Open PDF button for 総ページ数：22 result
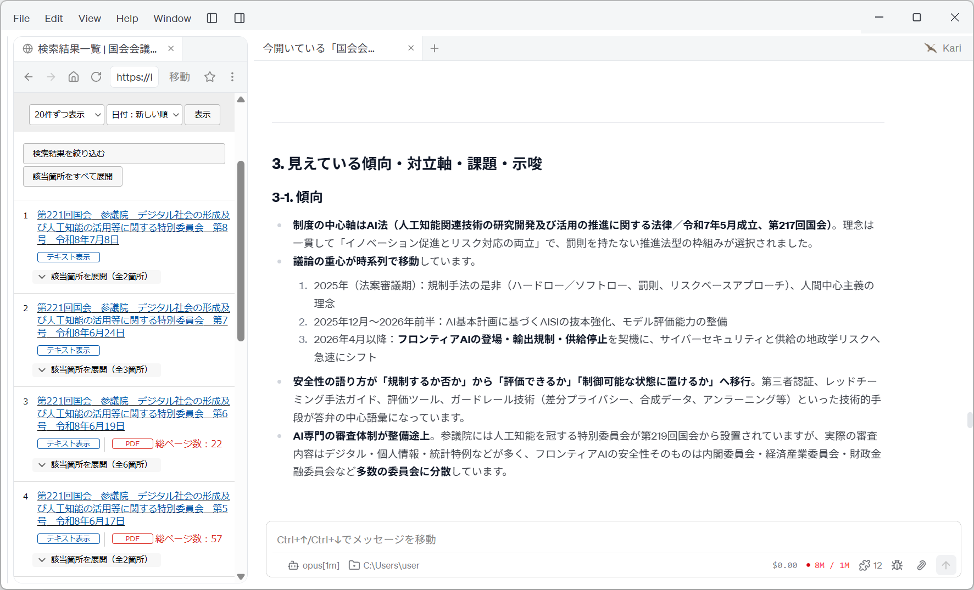The width and height of the screenshot is (974, 590). [x=132, y=444]
